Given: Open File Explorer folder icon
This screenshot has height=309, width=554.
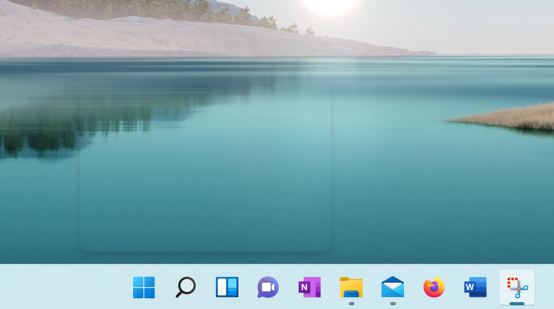Looking at the screenshot, I should pos(351,287).
